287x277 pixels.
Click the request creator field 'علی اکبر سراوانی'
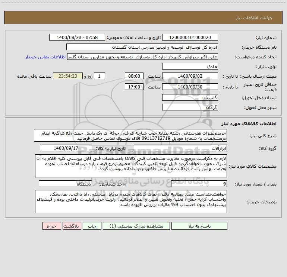click(x=143, y=57)
